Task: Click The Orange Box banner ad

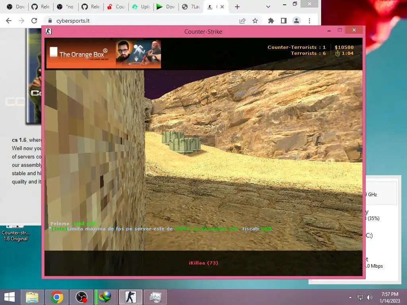Action: (104, 54)
